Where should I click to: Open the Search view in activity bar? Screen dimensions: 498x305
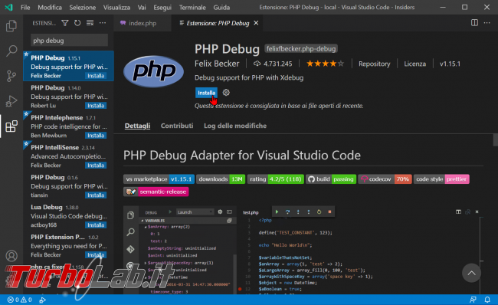(x=11, y=51)
